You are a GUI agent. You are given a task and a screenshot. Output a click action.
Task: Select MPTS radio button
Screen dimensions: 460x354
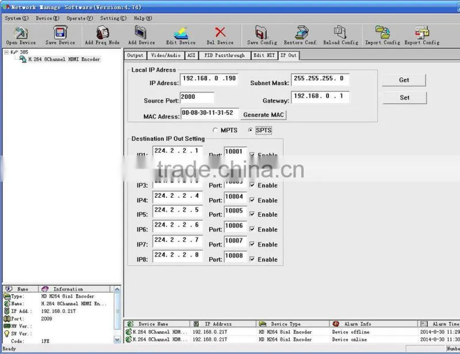coord(215,130)
